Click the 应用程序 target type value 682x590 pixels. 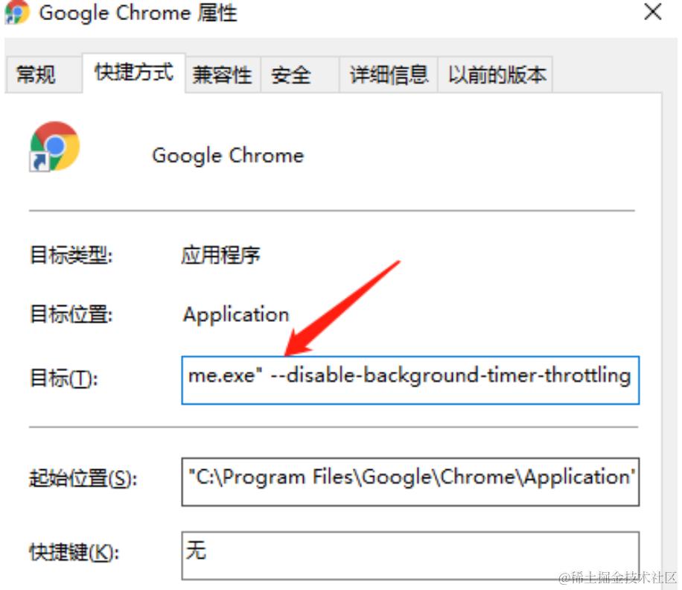(220, 256)
